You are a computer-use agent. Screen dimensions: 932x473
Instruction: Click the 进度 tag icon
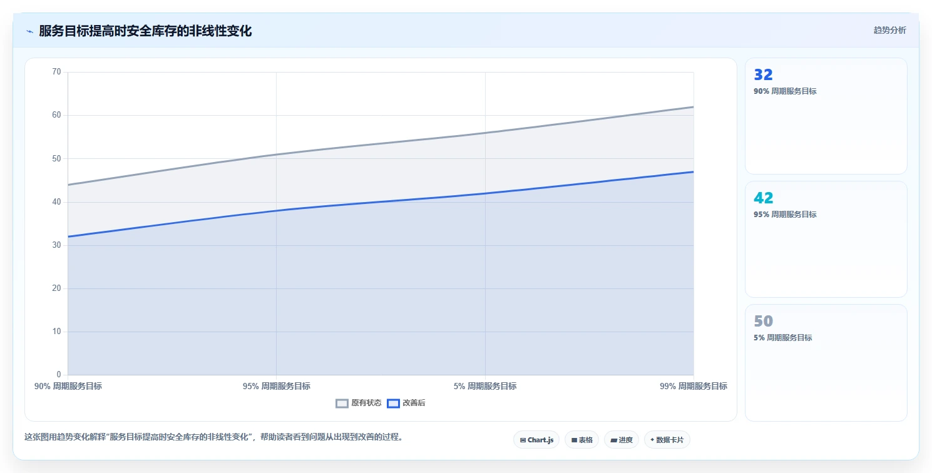(x=614, y=440)
